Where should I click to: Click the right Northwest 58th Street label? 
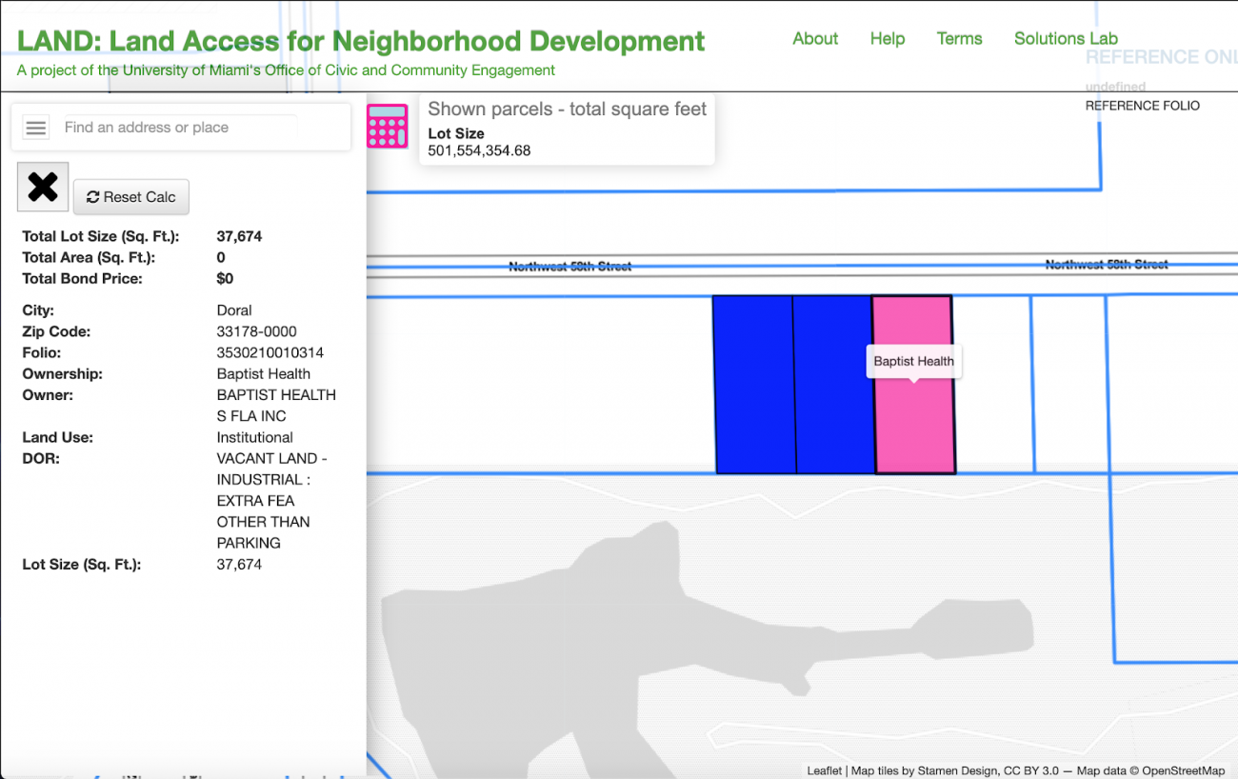click(x=1107, y=265)
